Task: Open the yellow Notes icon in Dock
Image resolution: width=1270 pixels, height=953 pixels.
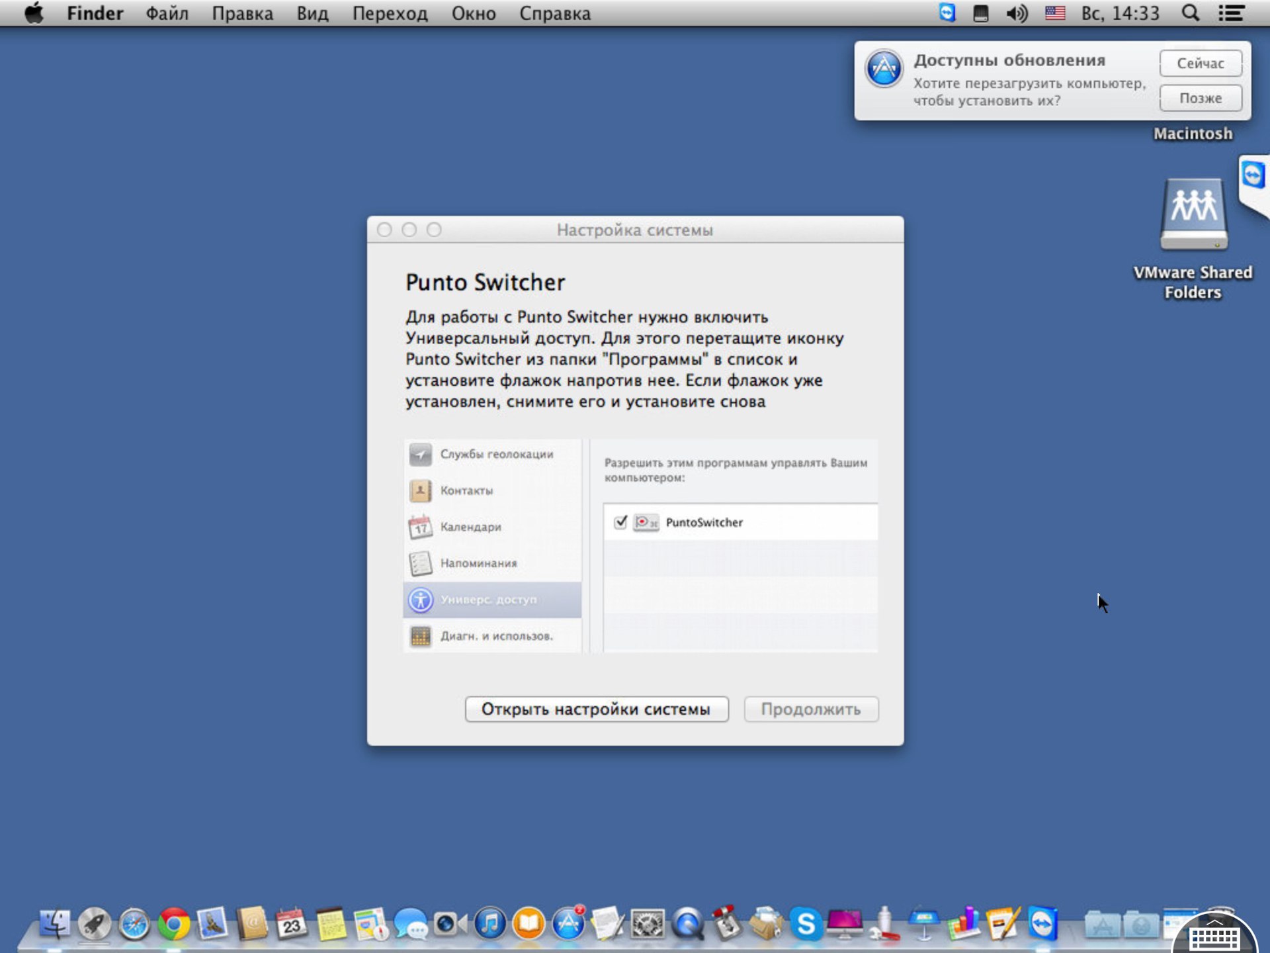Action: [331, 923]
